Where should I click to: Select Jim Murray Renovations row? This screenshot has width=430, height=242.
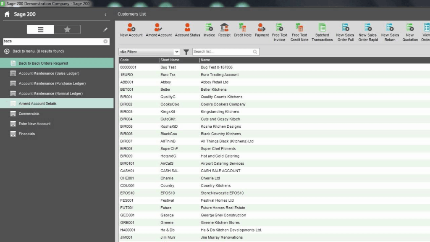coord(274,238)
